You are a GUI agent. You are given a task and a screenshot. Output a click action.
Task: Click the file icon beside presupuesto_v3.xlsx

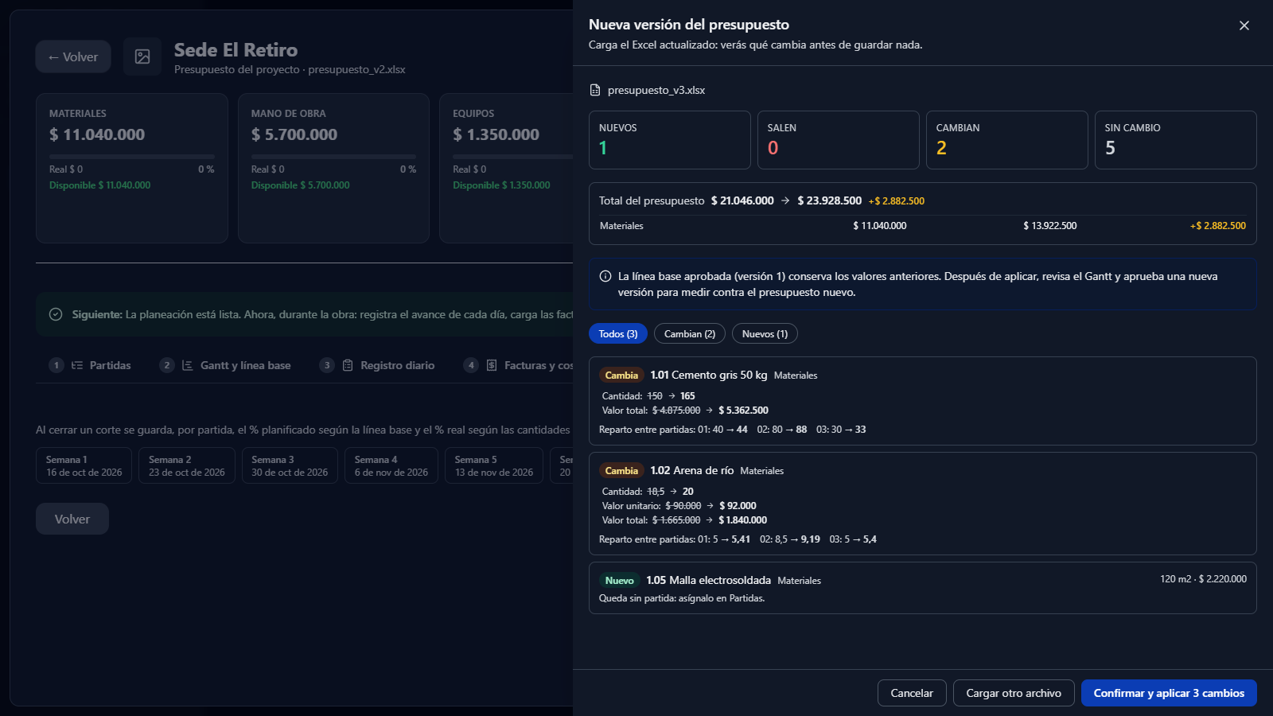pyautogui.click(x=595, y=90)
